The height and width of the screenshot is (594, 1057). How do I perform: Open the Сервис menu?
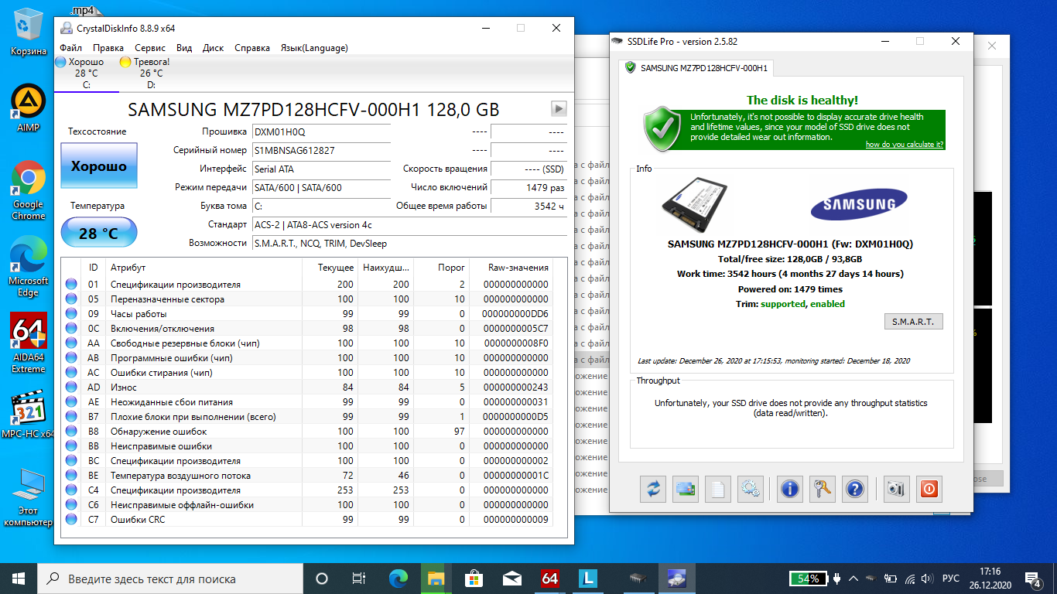(150, 48)
